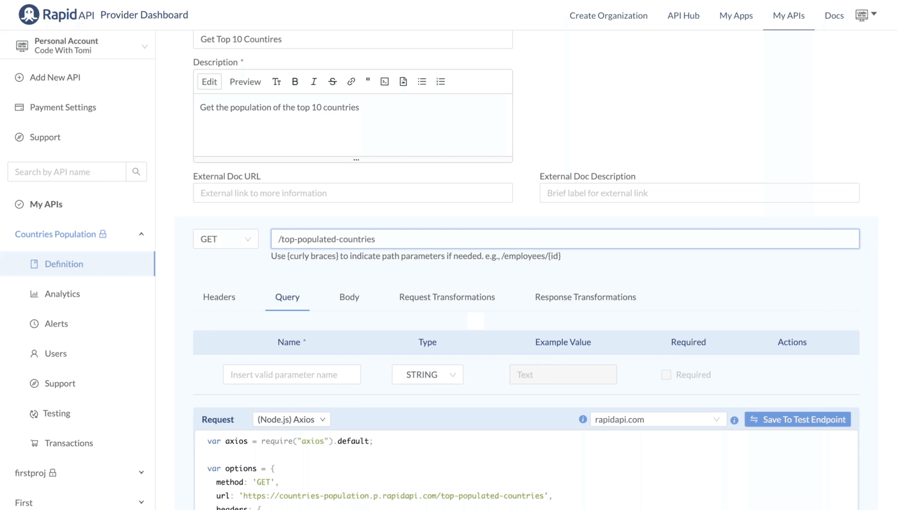Open the rapidapi.com domain dropdown

coord(658,419)
